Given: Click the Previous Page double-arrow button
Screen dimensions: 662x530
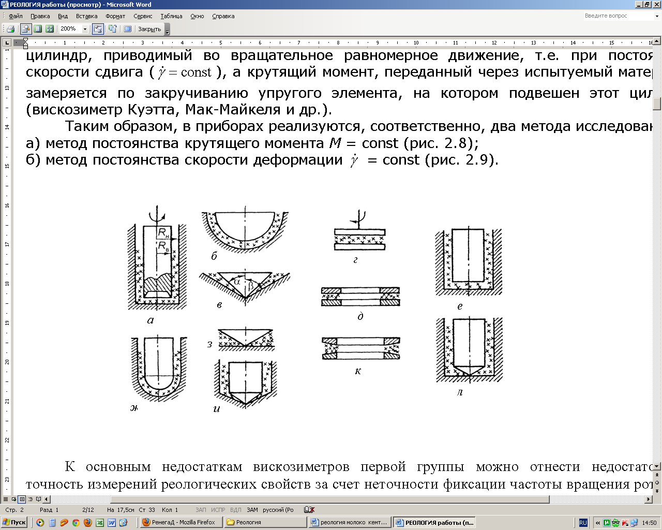Looking at the screenshot, I should [x=657, y=475].
